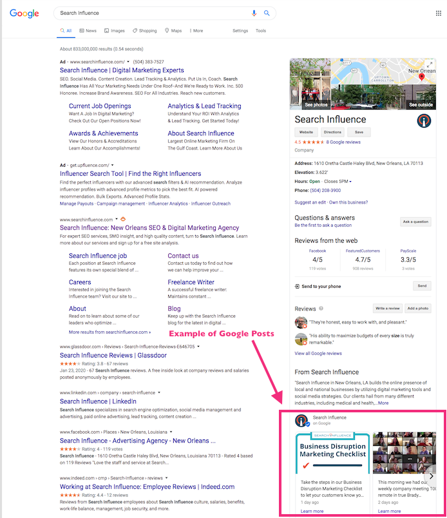Click the Search Influence logo in knowledge panel
The height and width of the screenshot is (518, 447).
[x=424, y=120]
